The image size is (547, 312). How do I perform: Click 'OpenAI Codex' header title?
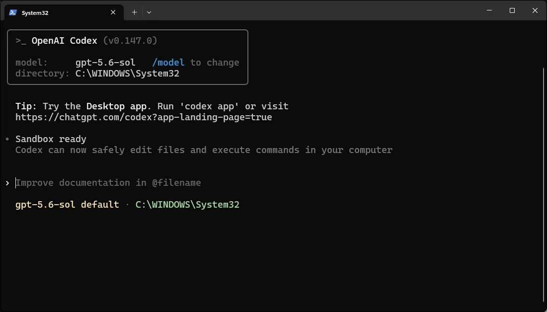[x=64, y=40]
